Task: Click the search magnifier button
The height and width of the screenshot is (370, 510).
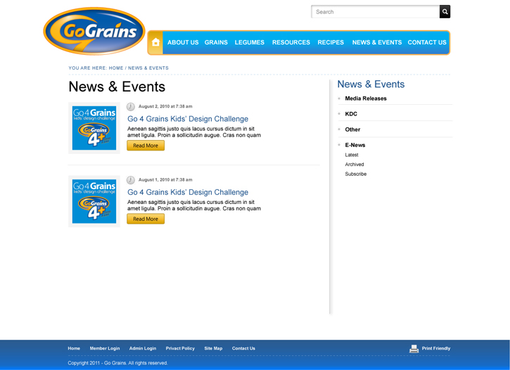Action: [445, 12]
